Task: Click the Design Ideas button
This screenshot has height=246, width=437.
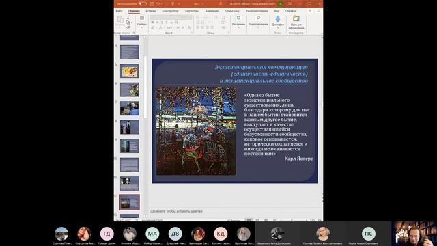Action: (296, 23)
